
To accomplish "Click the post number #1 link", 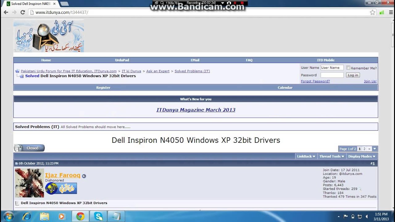I will click(x=372, y=163).
